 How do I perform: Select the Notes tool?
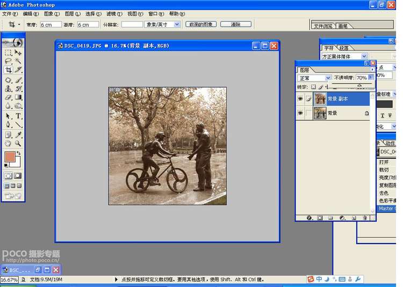click(8, 135)
